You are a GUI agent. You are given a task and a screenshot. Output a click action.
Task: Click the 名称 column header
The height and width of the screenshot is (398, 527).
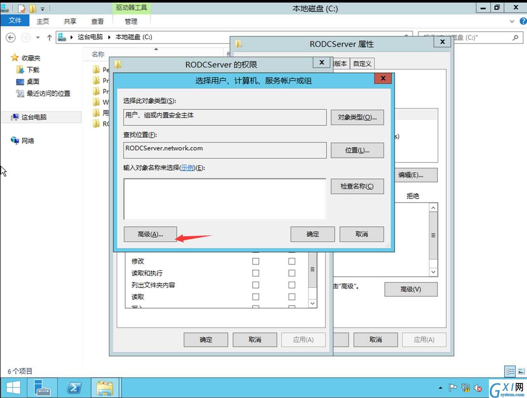(98, 54)
